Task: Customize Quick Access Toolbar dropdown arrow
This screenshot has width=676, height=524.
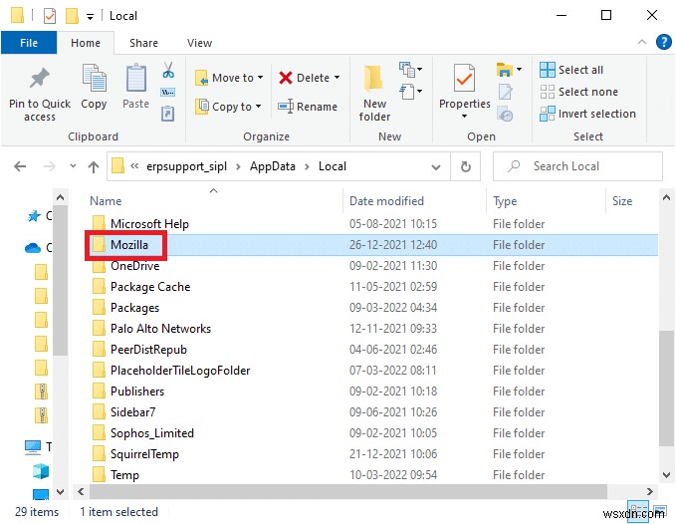Action: point(90,17)
